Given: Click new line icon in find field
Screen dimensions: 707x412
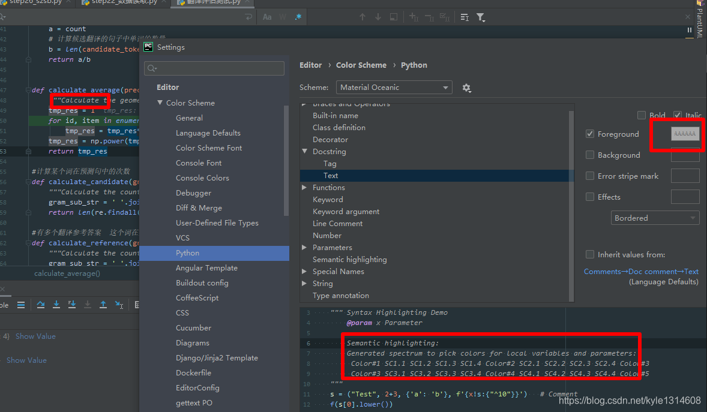Looking at the screenshot, I should tap(248, 17).
